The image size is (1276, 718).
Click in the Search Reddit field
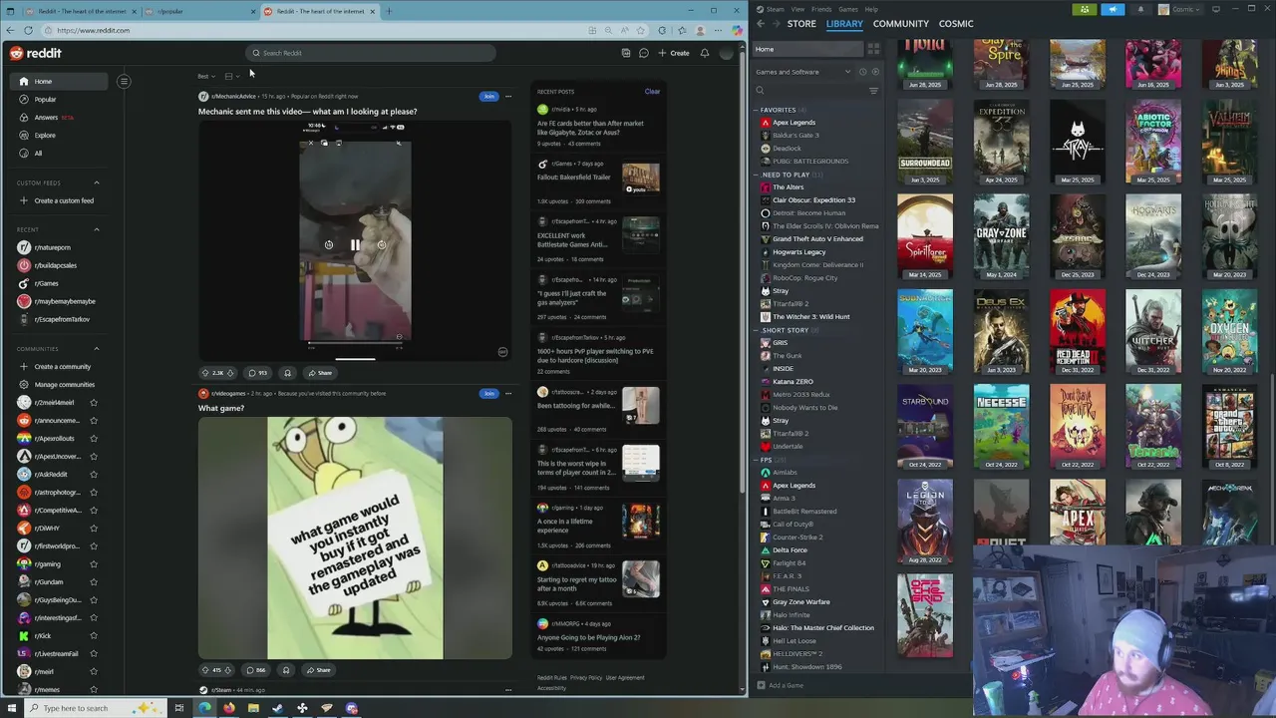click(371, 53)
